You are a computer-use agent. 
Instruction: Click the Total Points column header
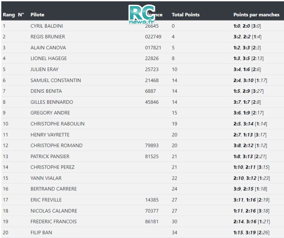point(186,15)
